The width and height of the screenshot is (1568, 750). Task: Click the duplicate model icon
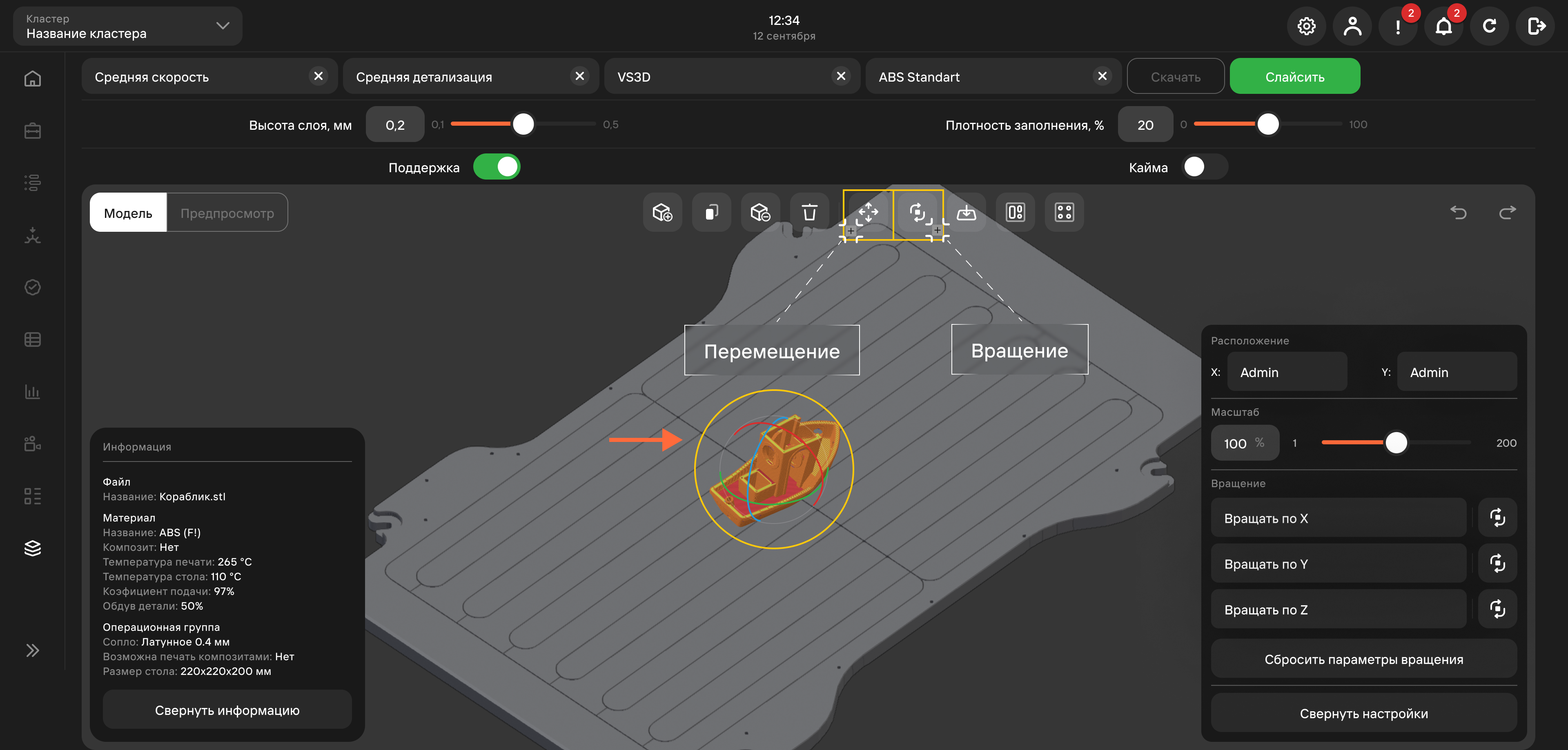click(712, 212)
